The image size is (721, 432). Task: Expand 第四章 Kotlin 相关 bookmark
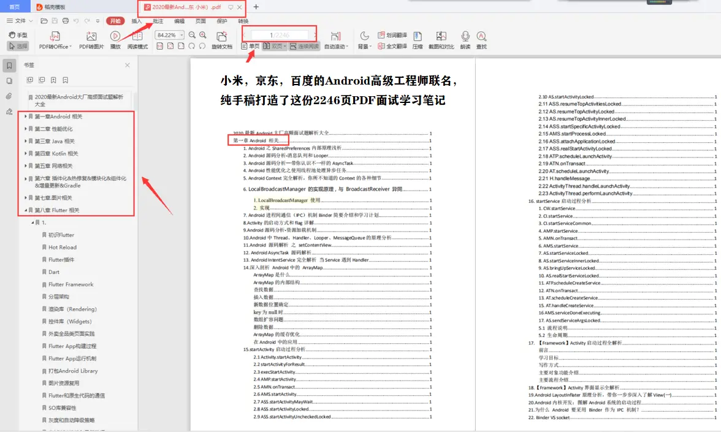(26, 153)
